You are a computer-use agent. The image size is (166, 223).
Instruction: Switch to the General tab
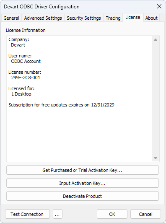(x=11, y=18)
